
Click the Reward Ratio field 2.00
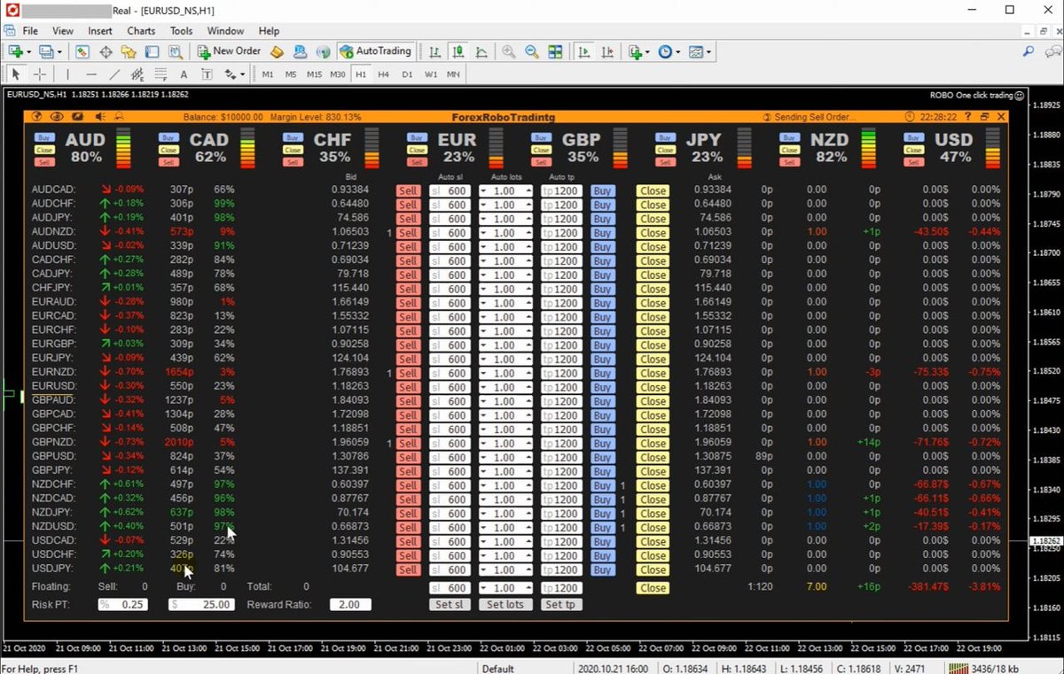pyautogui.click(x=350, y=605)
